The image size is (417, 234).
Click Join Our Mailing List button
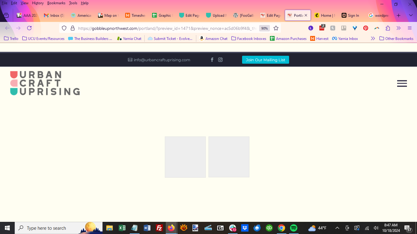click(265, 60)
